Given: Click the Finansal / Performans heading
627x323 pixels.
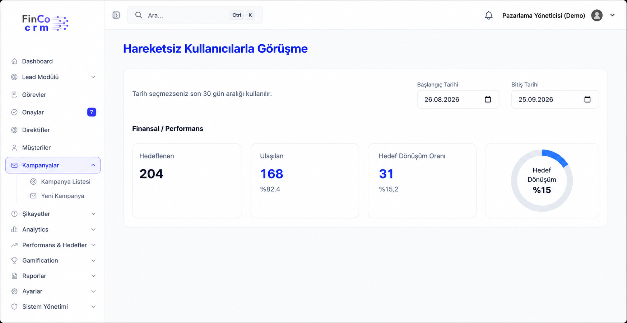Looking at the screenshot, I should [x=168, y=129].
